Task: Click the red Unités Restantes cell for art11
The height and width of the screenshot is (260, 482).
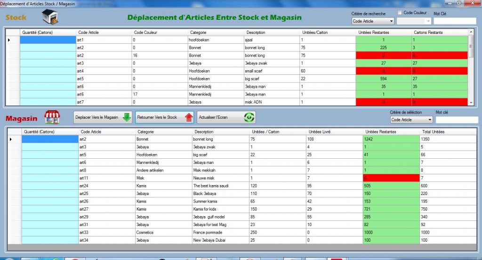Action: [x=391, y=178]
